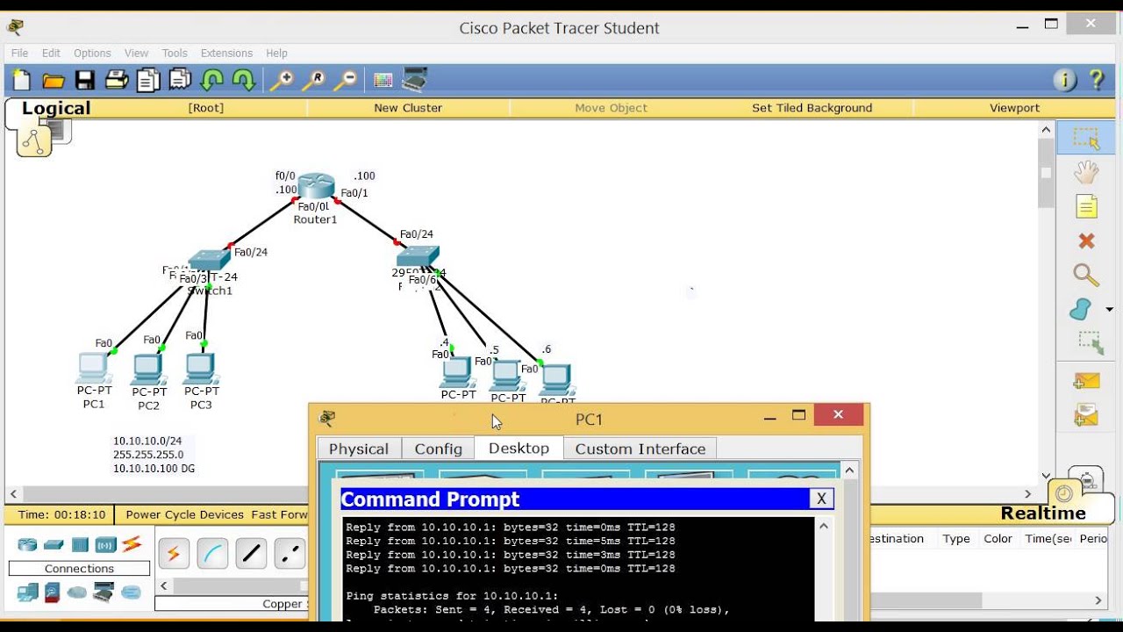The width and height of the screenshot is (1123, 632).
Task: Zoom out with the minus magnifier icon
Action: click(346, 81)
